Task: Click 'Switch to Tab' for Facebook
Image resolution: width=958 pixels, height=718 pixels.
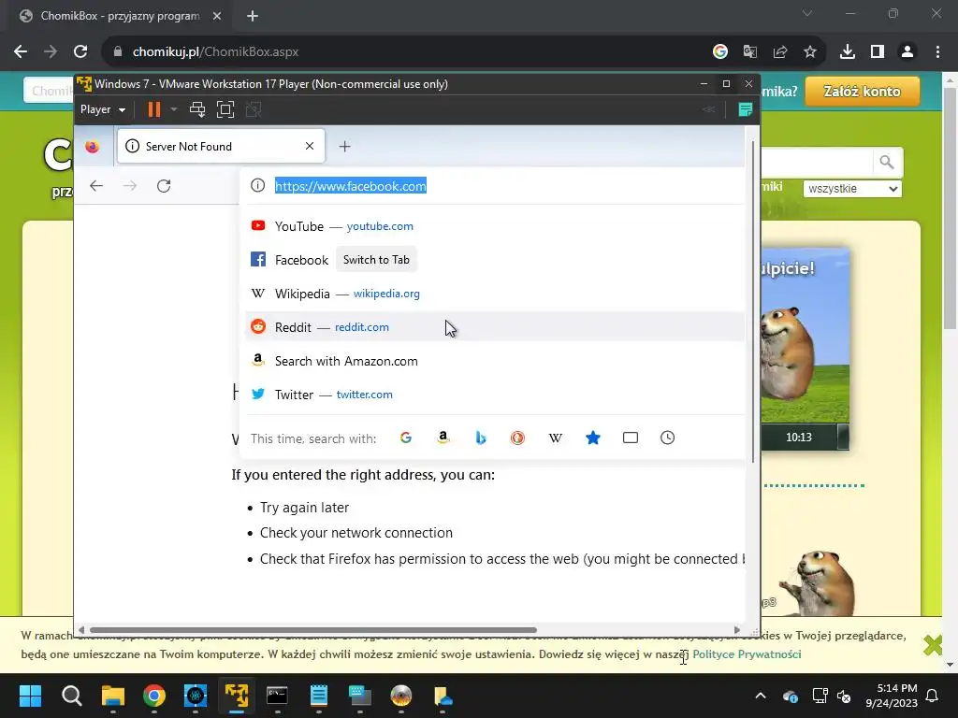Action: (376, 260)
